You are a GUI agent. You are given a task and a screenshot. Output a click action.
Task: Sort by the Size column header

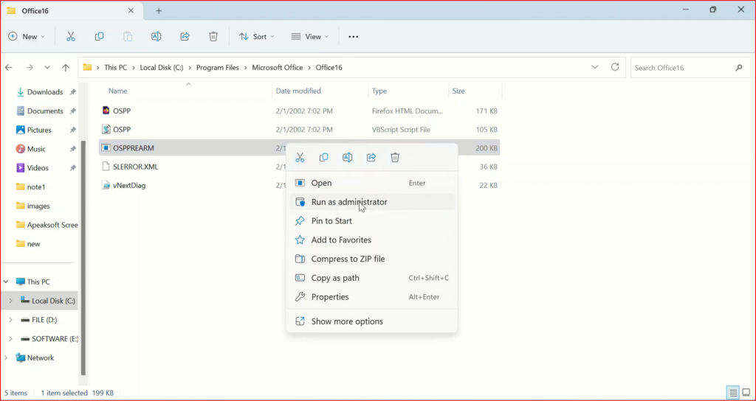coord(458,91)
